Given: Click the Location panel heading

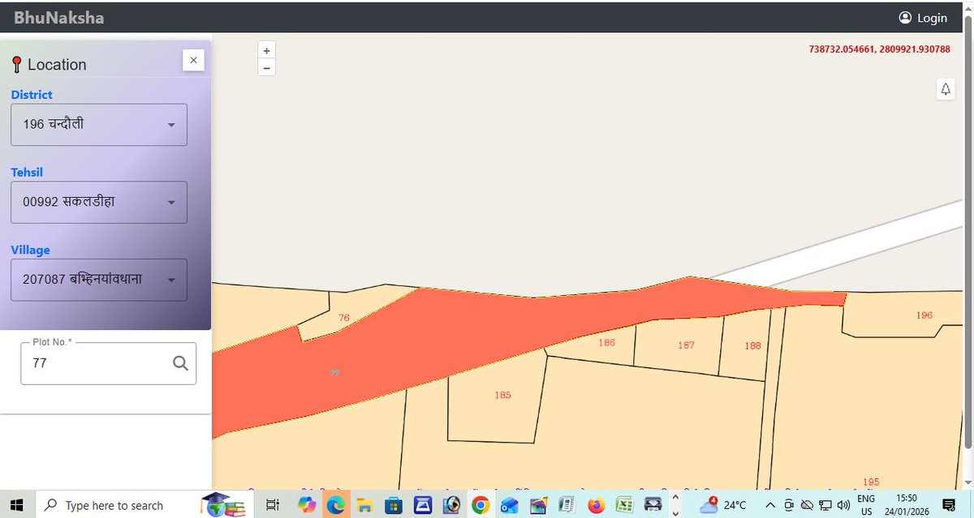Looking at the screenshot, I should pyautogui.click(x=57, y=65).
